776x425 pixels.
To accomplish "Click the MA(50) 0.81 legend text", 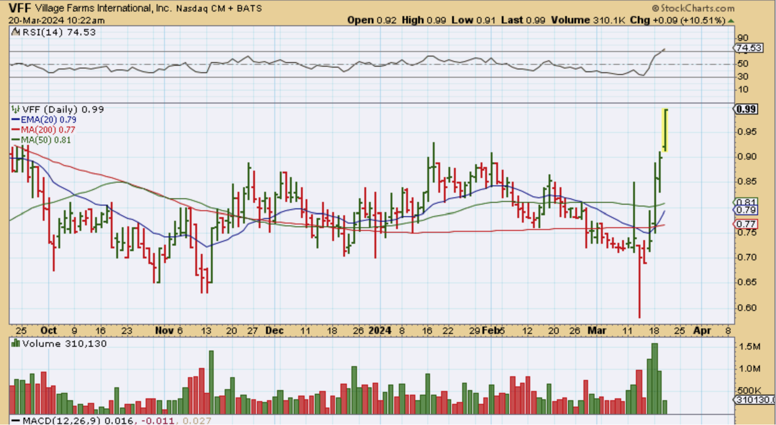I will (x=46, y=140).
